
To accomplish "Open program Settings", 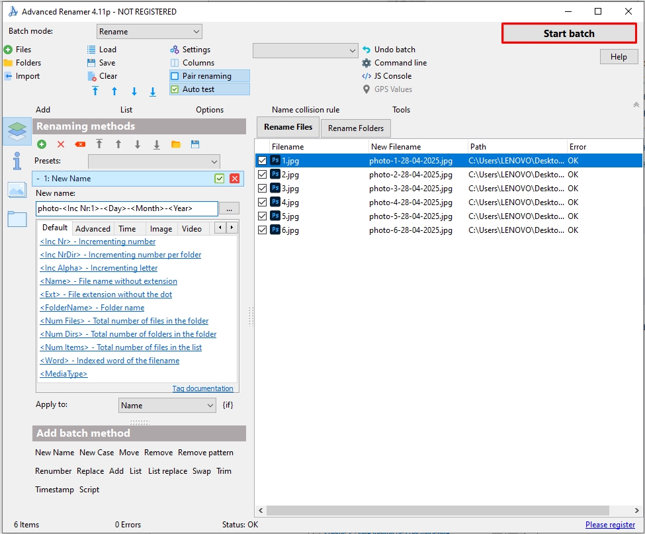I will pos(191,50).
